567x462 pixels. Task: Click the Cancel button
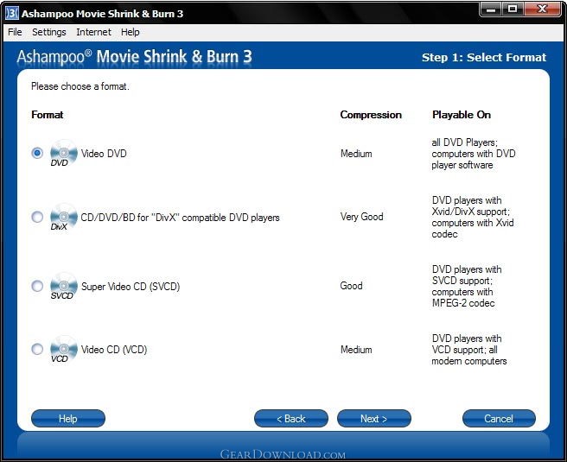point(499,419)
